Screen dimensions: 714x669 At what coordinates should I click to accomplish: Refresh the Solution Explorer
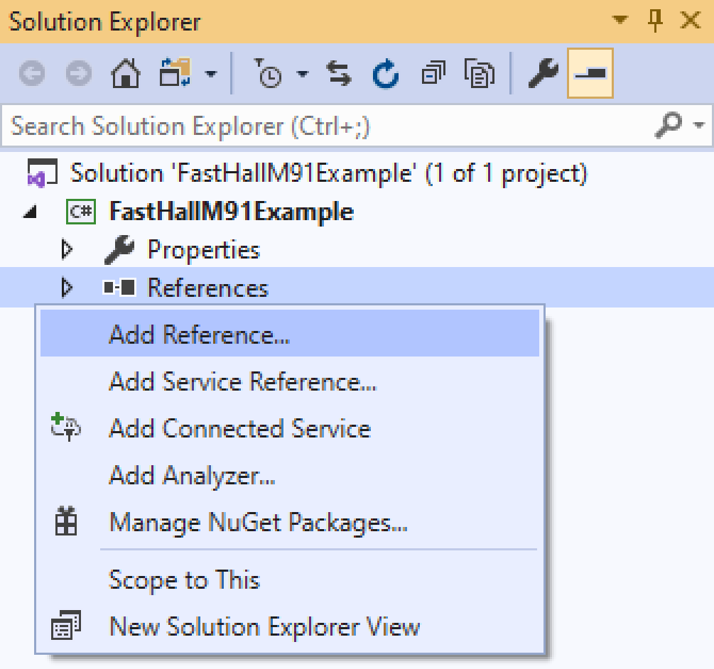pos(386,74)
